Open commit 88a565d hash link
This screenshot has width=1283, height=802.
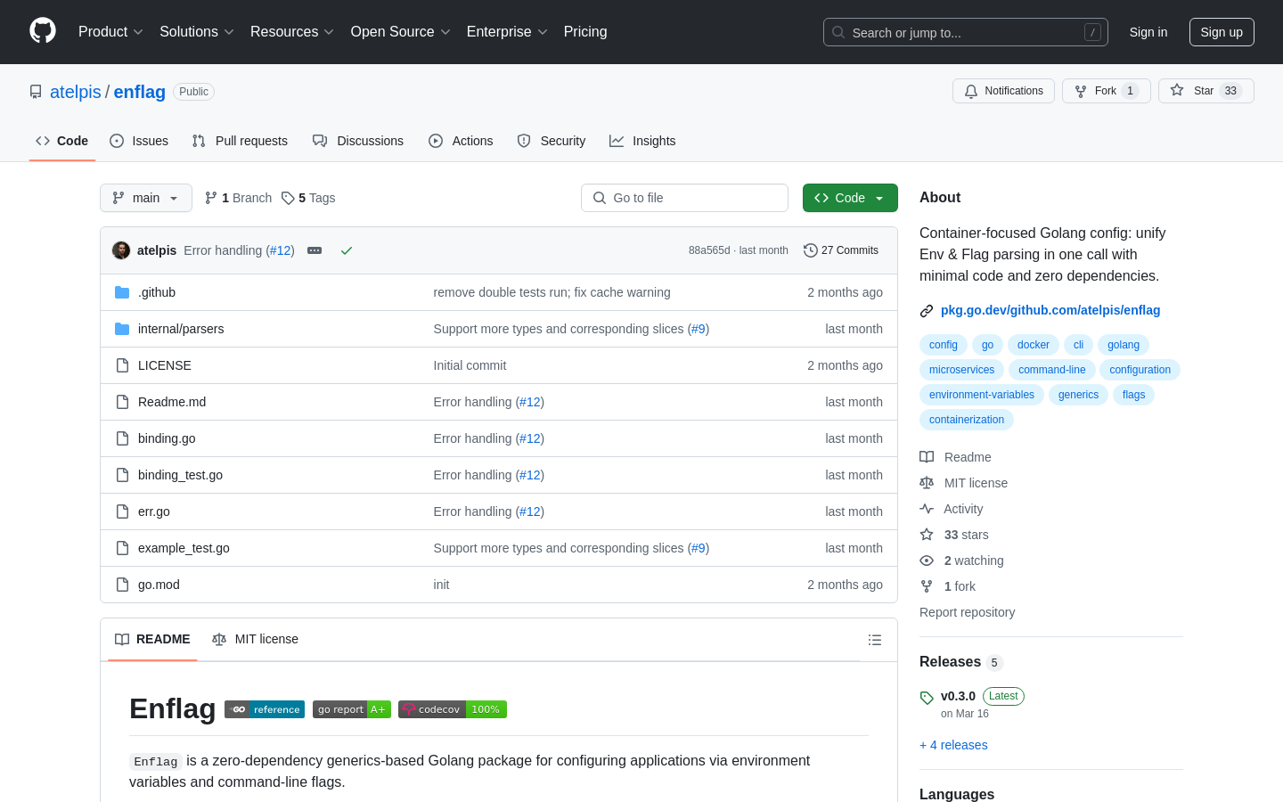709,250
